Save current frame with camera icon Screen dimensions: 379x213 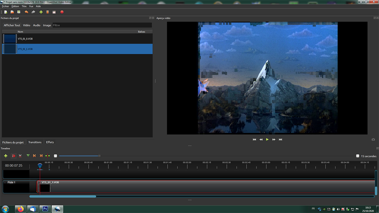(x=373, y=140)
